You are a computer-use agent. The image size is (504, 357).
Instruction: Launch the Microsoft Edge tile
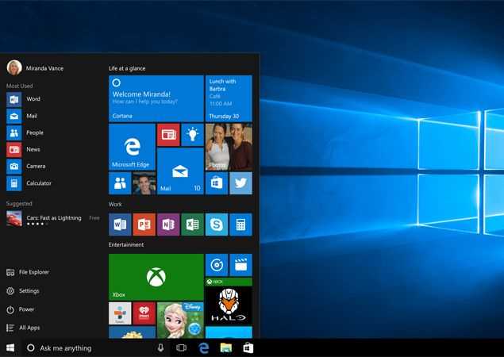click(x=132, y=147)
